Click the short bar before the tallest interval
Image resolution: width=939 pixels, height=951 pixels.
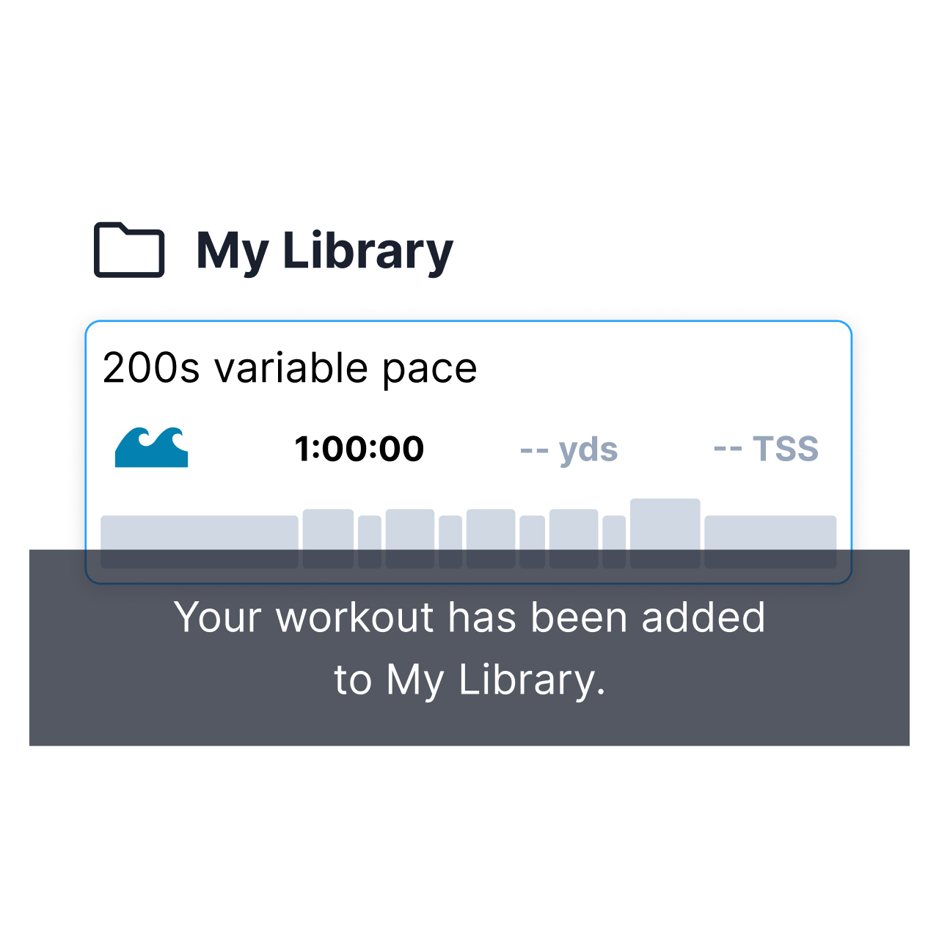pyautogui.click(x=614, y=542)
